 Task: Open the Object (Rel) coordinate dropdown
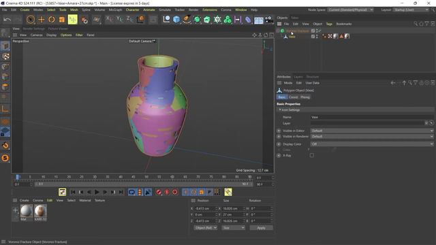pyautogui.click(x=206, y=228)
